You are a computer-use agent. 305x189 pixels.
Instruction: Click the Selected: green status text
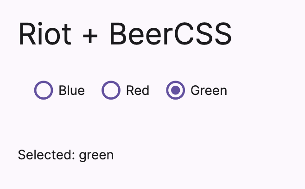tap(66, 155)
